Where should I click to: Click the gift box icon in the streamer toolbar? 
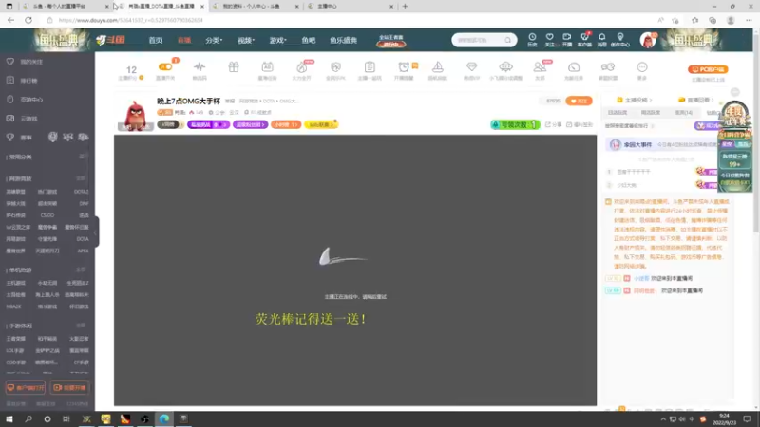point(234,67)
